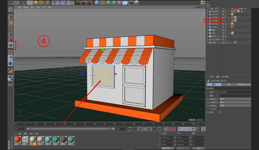The width and height of the screenshot is (259, 150).
Task: Select the Rotate tool in the top toolbar
Action: tap(41, 2)
